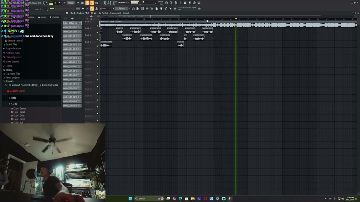Open Windows Start menu
Screen dimensions: 360x202
pyautogui.click(x=130, y=199)
